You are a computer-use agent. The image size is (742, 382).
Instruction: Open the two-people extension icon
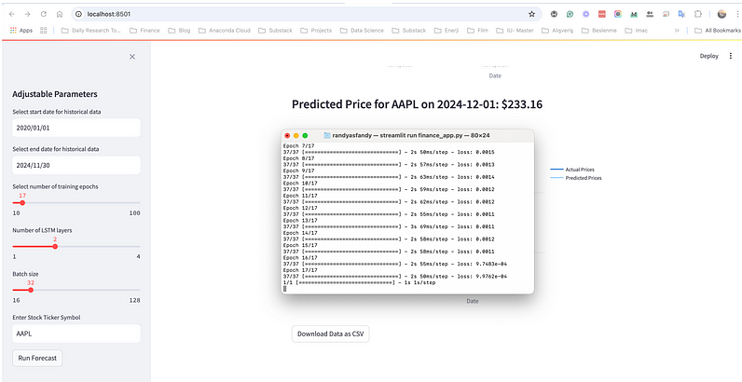click(x=650, y=14)
